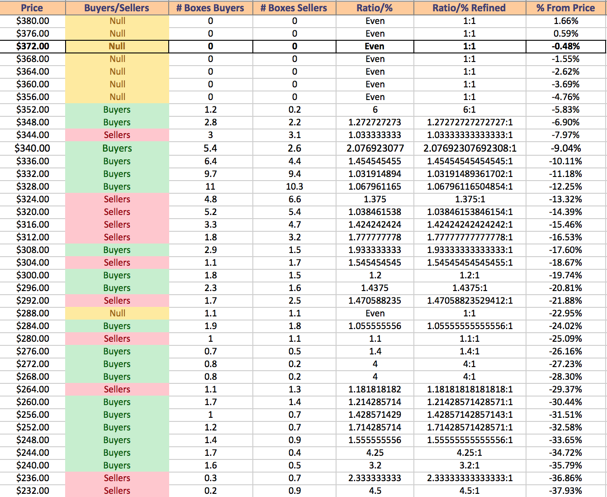Click the -37.93% cell

566,491
